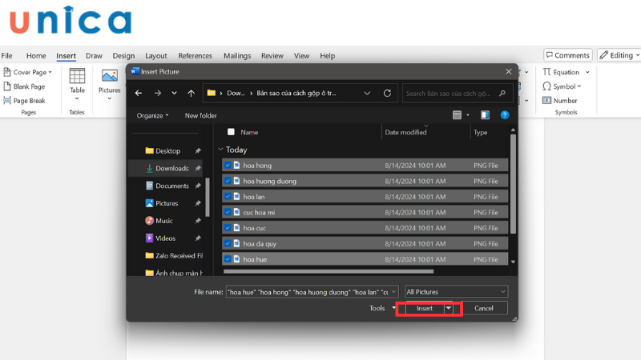Screen dimensions: 641x360
Task: Open the All Pictures file type dropdown
Action: (456, 292)
